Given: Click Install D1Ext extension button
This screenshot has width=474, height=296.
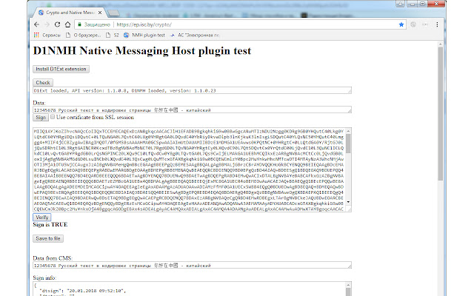Looking at the screenshot, I should pyautogui.click(x=61, y=69).
